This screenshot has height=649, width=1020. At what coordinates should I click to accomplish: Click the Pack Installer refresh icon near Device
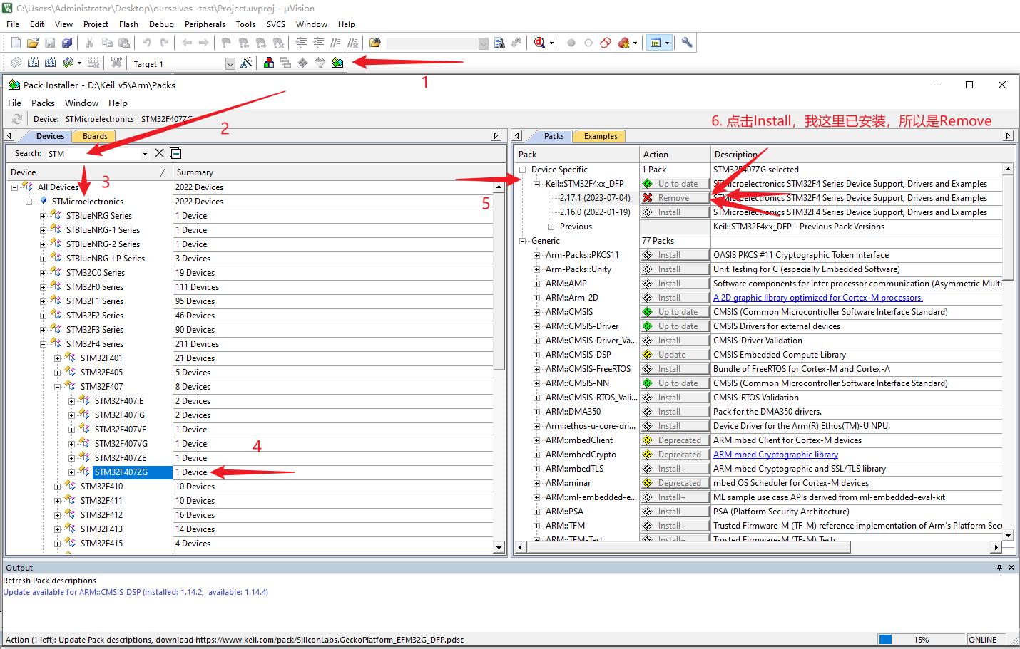coord(17,119)
